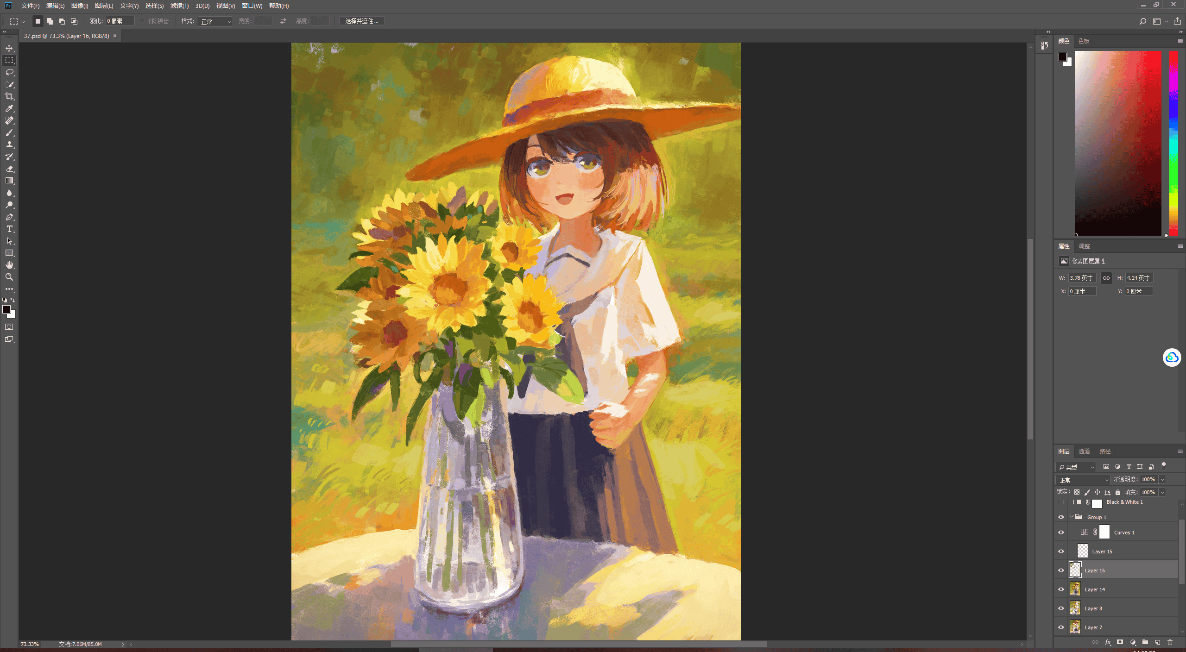Switch to the 调整 adjustments tab
This screenshot has height=652, width=1186.
tap(1084, 246)
